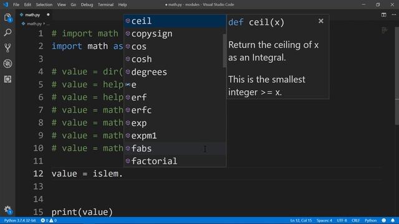This screenshot has width=399, height=224.
Task: Open the Terminal menu
Action: [105, 4]
